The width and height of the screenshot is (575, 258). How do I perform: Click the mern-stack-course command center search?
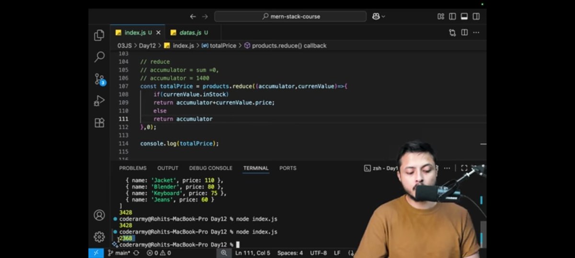click(x=291, y=16)
